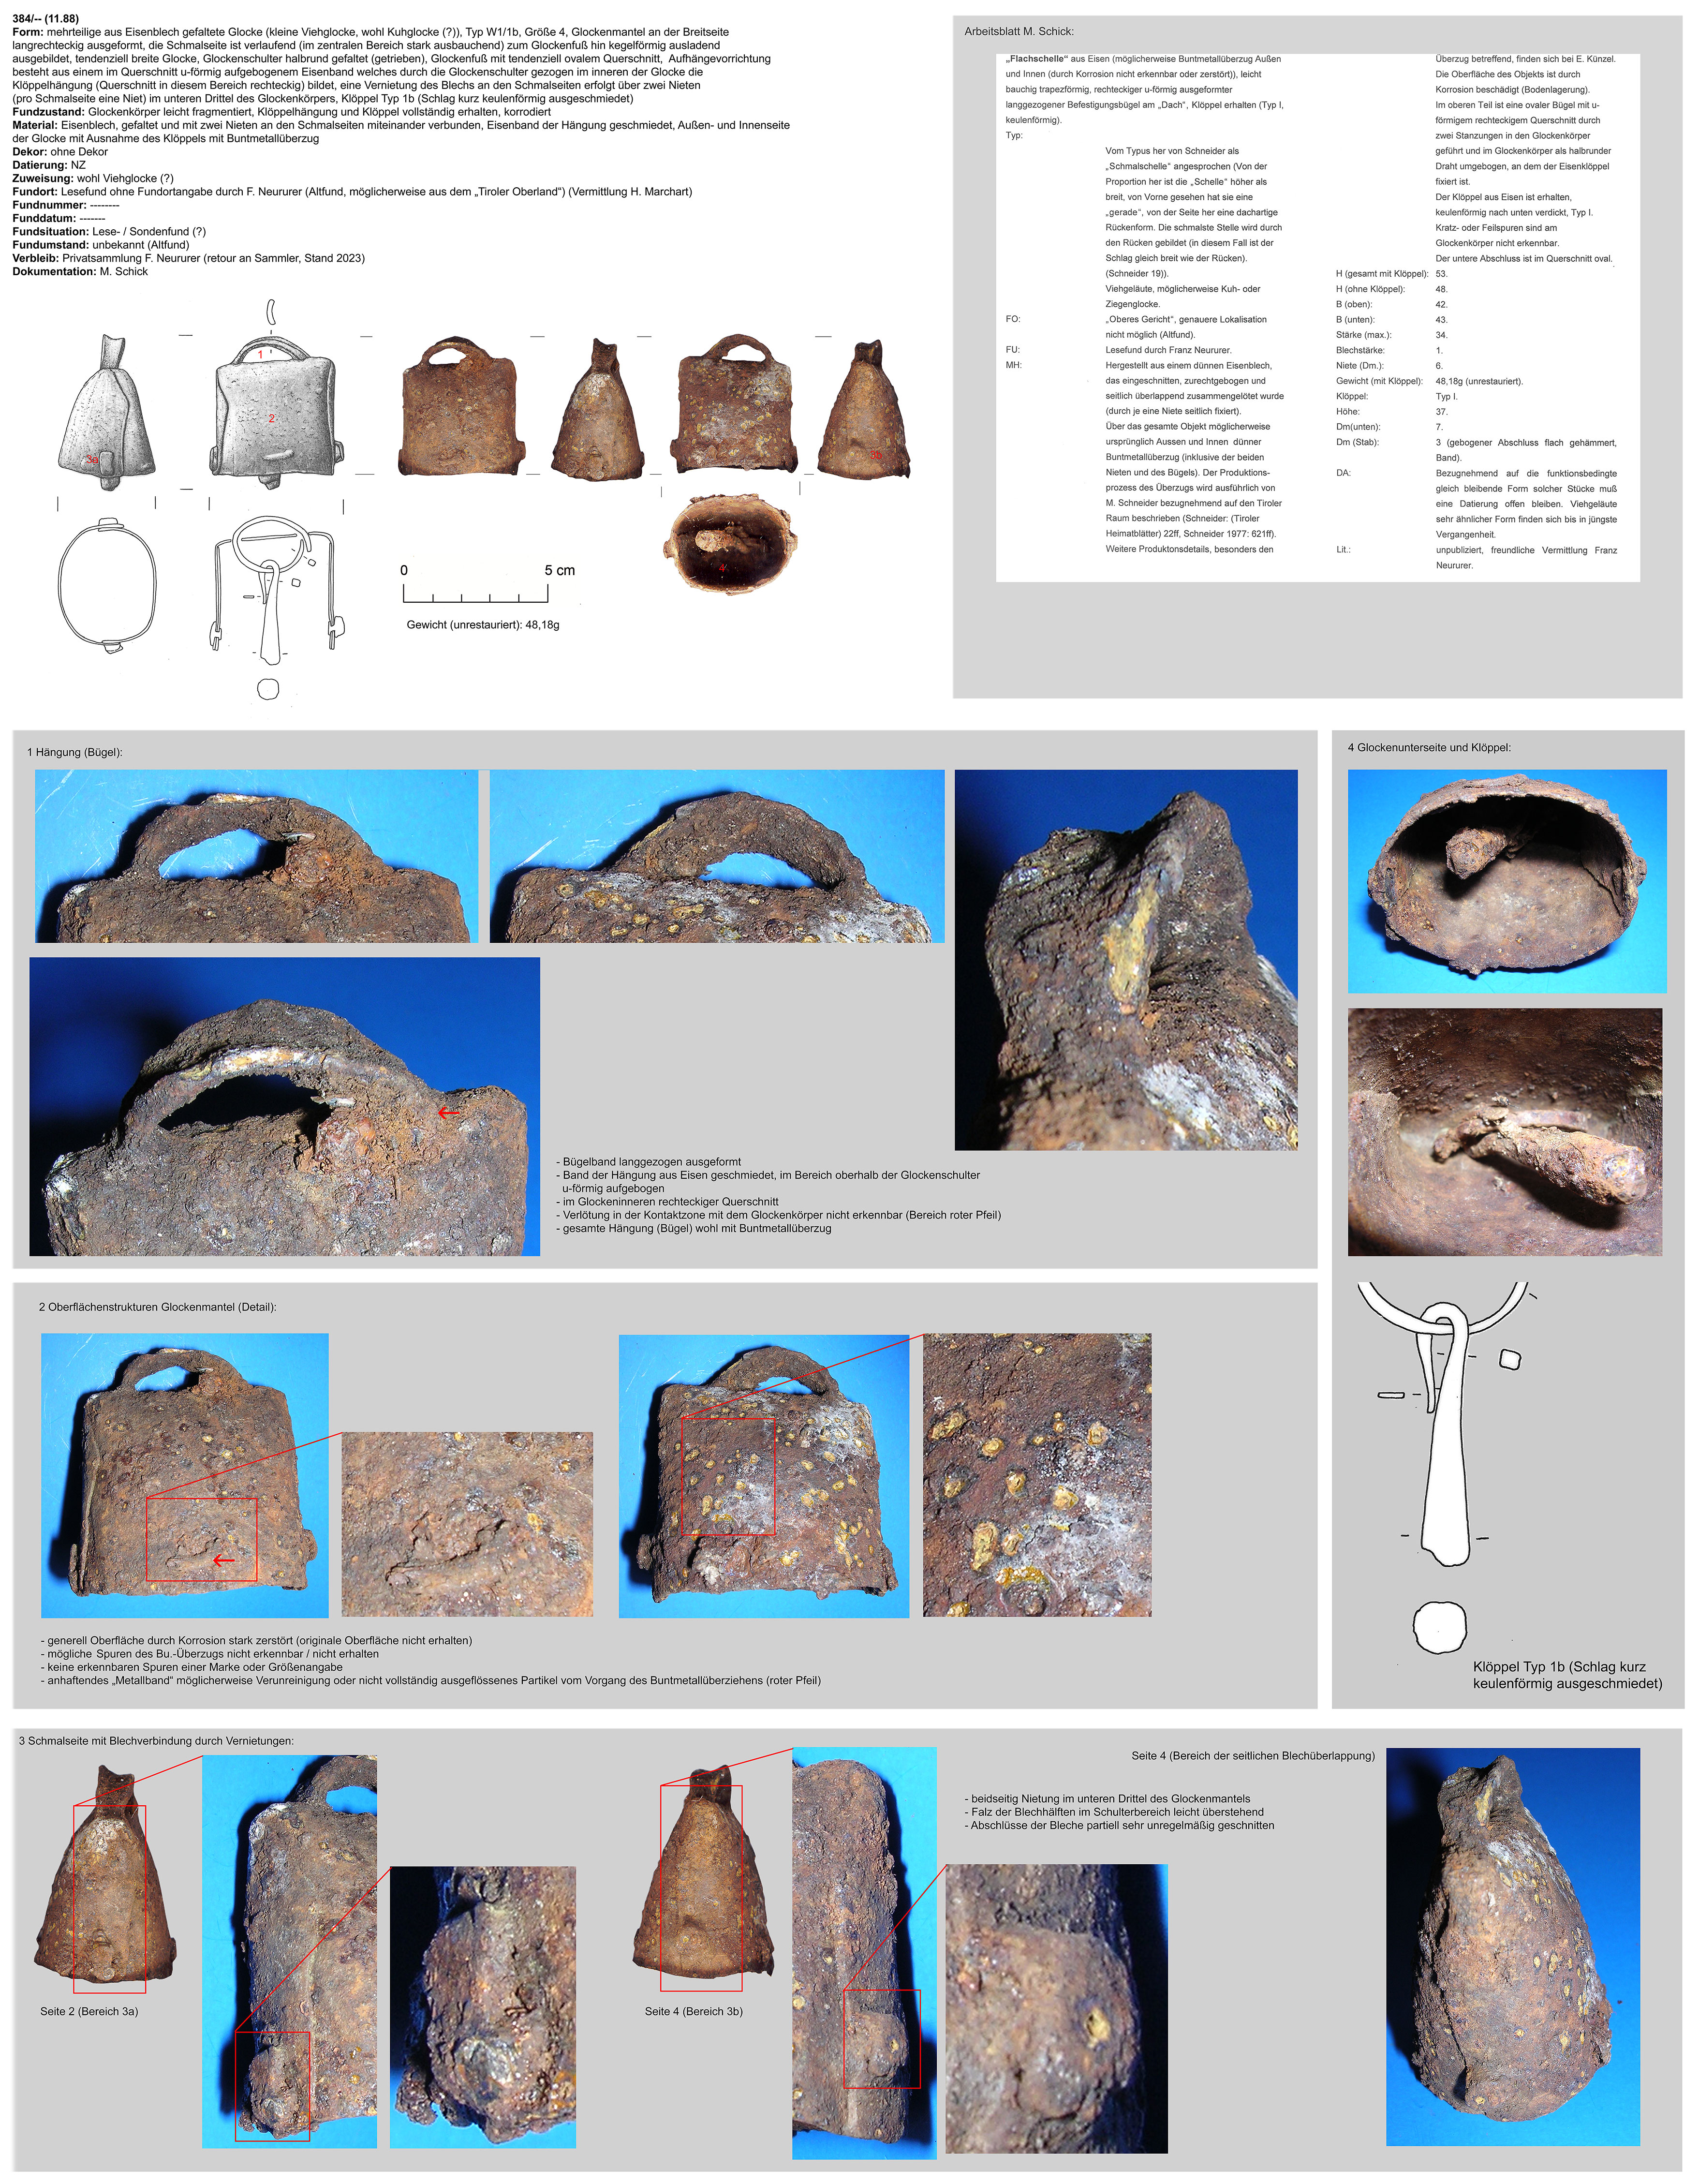The image size is (1699, 2184).
Task: Open the large bell photo at far bottom right
Action: coord(1512,1946)
